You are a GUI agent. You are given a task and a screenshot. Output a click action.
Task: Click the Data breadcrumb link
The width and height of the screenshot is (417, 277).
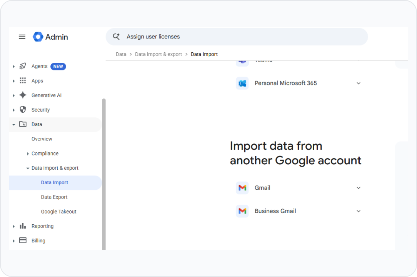click(x=121, y=54)
